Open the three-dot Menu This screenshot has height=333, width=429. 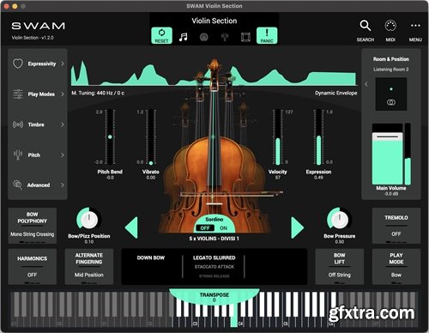(x=415, y=26)
